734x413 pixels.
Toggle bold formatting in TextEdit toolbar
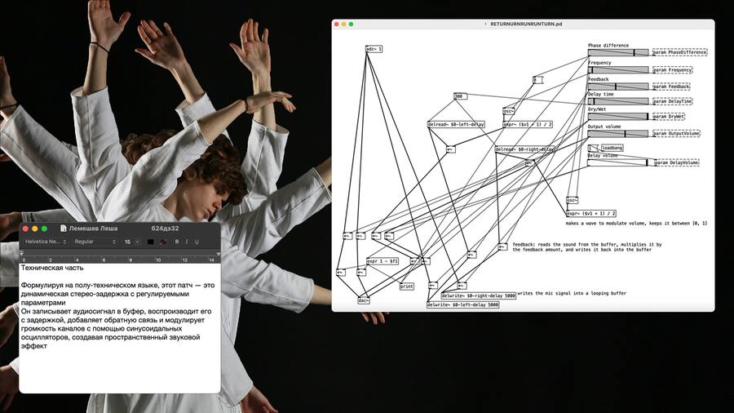[x=177, y=242]
